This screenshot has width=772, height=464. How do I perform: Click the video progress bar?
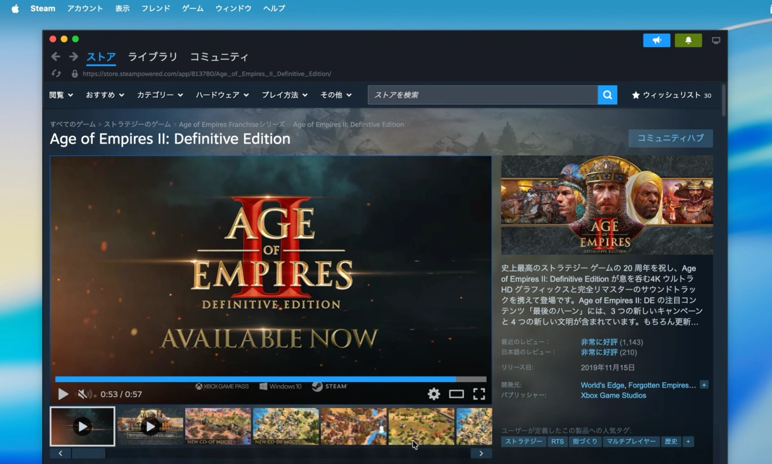tap(271, 380)
